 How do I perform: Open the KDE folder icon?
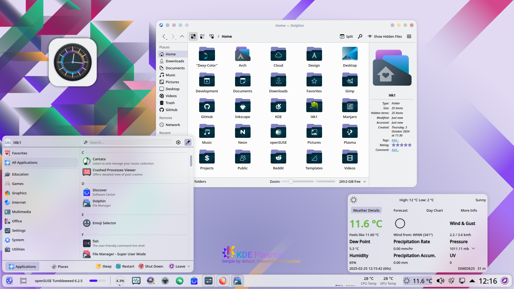point(278,106)
